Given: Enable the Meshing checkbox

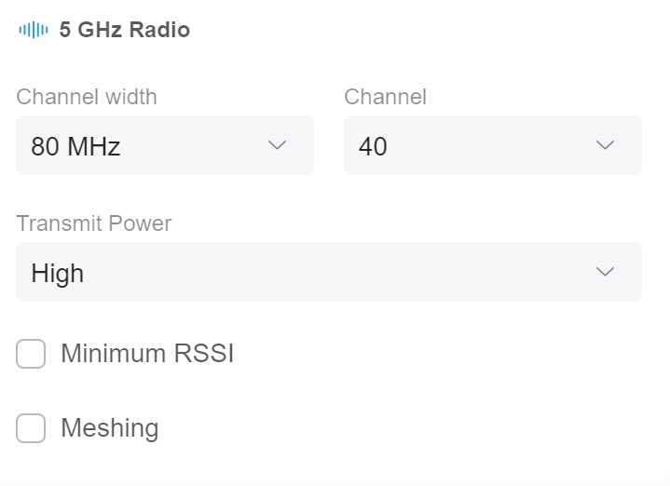Looking at the screenshot, I should tap(31, 428).
